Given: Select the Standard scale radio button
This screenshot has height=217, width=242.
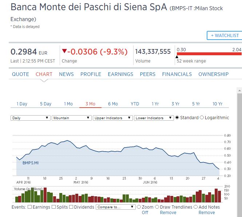Looking at the screenshot, I should click(177, 117).
